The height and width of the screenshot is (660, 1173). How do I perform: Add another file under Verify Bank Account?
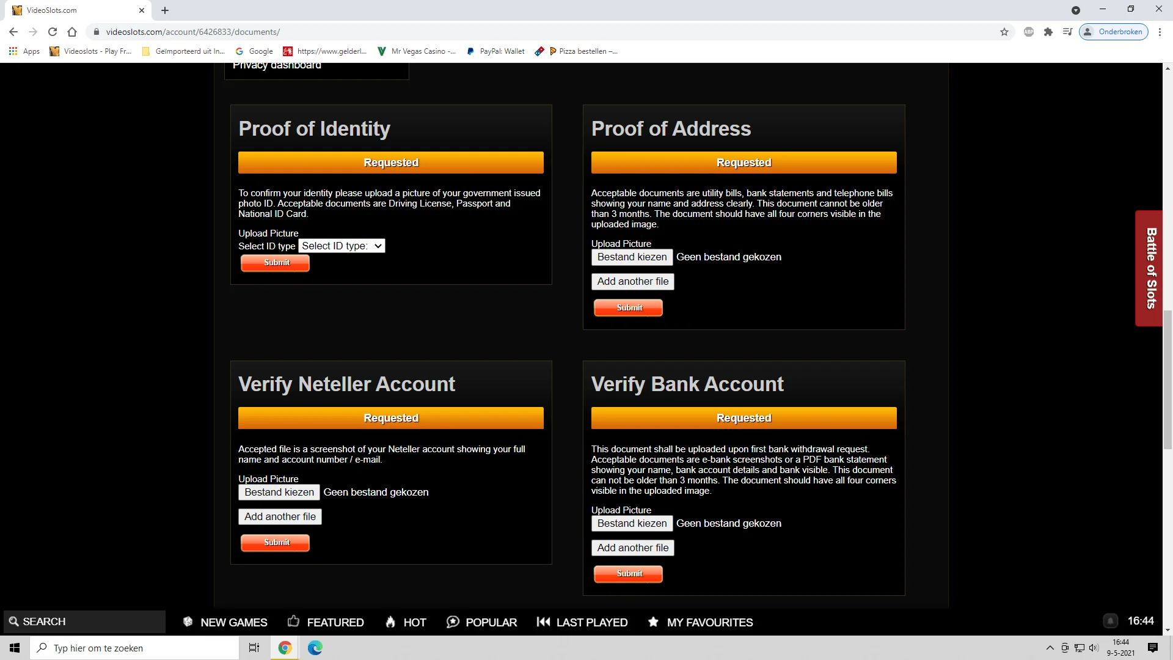point(632,548)
